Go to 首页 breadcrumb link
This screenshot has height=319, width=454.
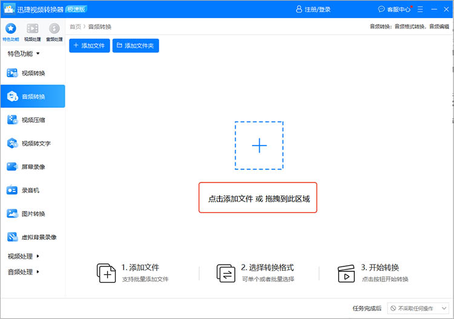coord(75,27)
